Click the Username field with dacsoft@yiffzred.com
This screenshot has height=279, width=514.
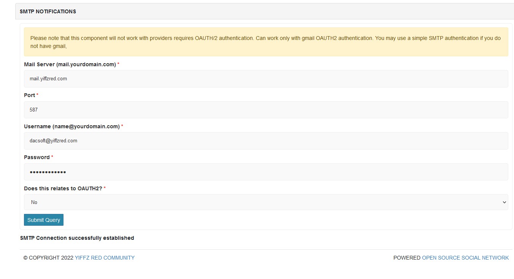point(266,141)
